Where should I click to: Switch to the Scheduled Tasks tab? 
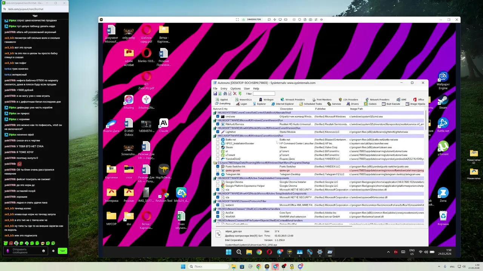click(x=310, y=104)
